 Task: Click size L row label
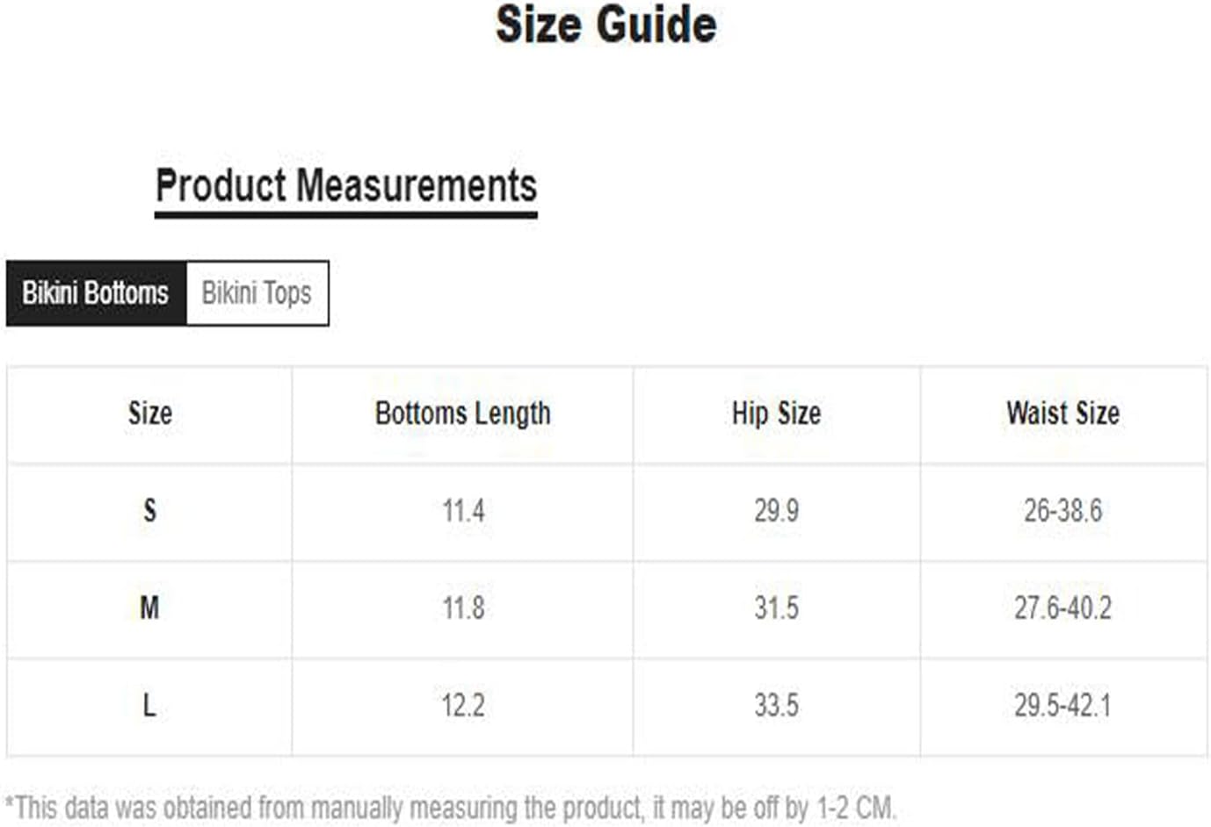coord(150,705)
